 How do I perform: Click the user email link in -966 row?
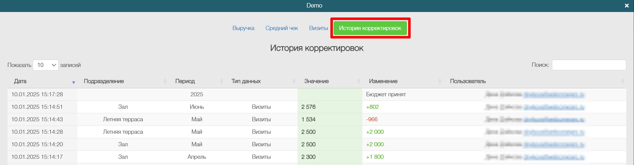coord(554,119)
